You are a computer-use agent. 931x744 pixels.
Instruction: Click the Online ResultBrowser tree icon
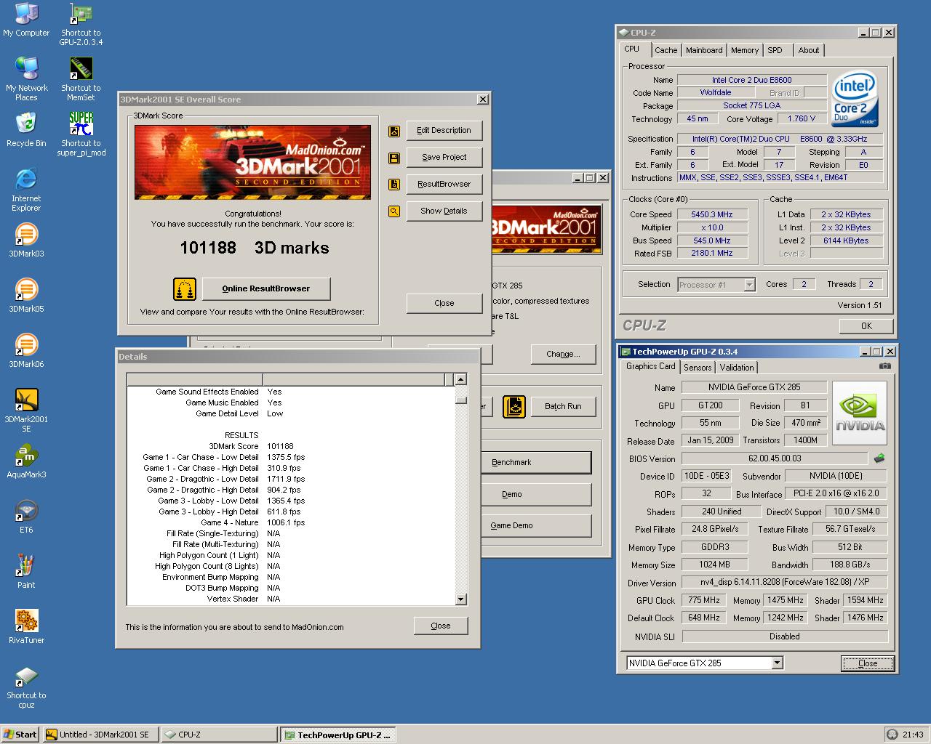click(185, 289)
